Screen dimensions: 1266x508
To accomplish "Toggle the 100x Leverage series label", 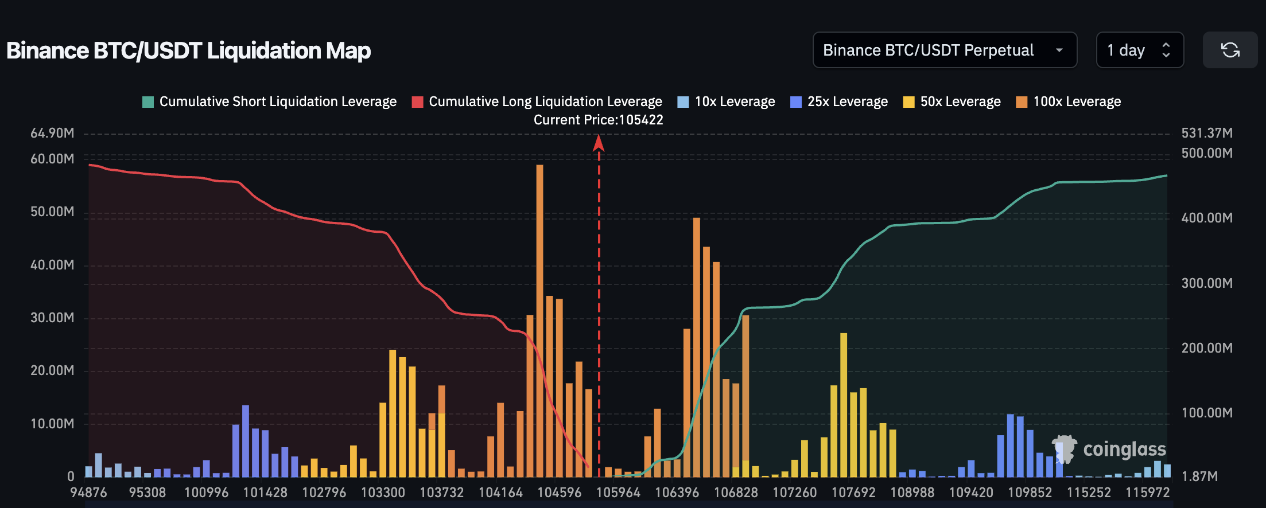I will [1077, 101].
